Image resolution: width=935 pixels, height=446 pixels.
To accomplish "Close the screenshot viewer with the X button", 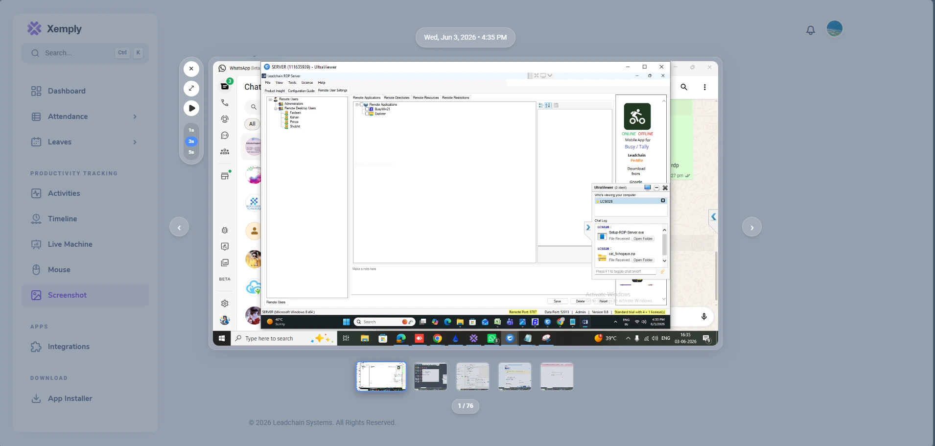I will (191, 69).
